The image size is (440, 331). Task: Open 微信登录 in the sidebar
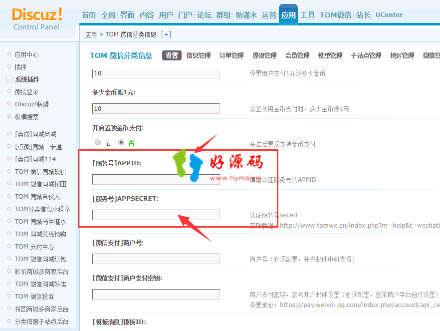[x=26, y=92]
